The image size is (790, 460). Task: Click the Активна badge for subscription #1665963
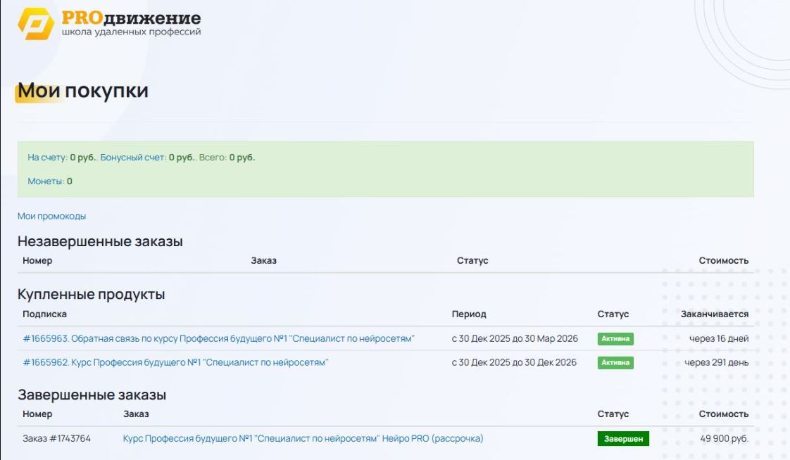pyautogui.click(x=615, y=339)
